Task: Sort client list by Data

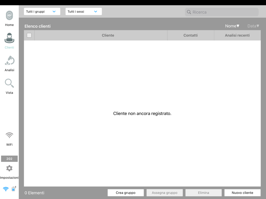Action: [253, 26]
